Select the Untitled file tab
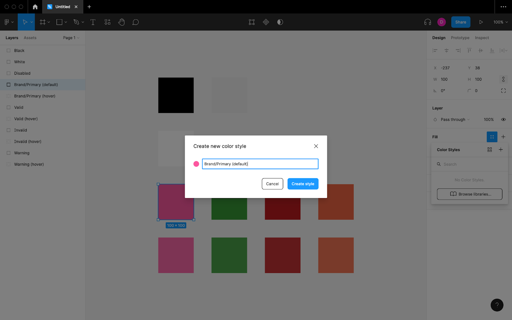This screenshot has height=320, width=512. point(63,7)
